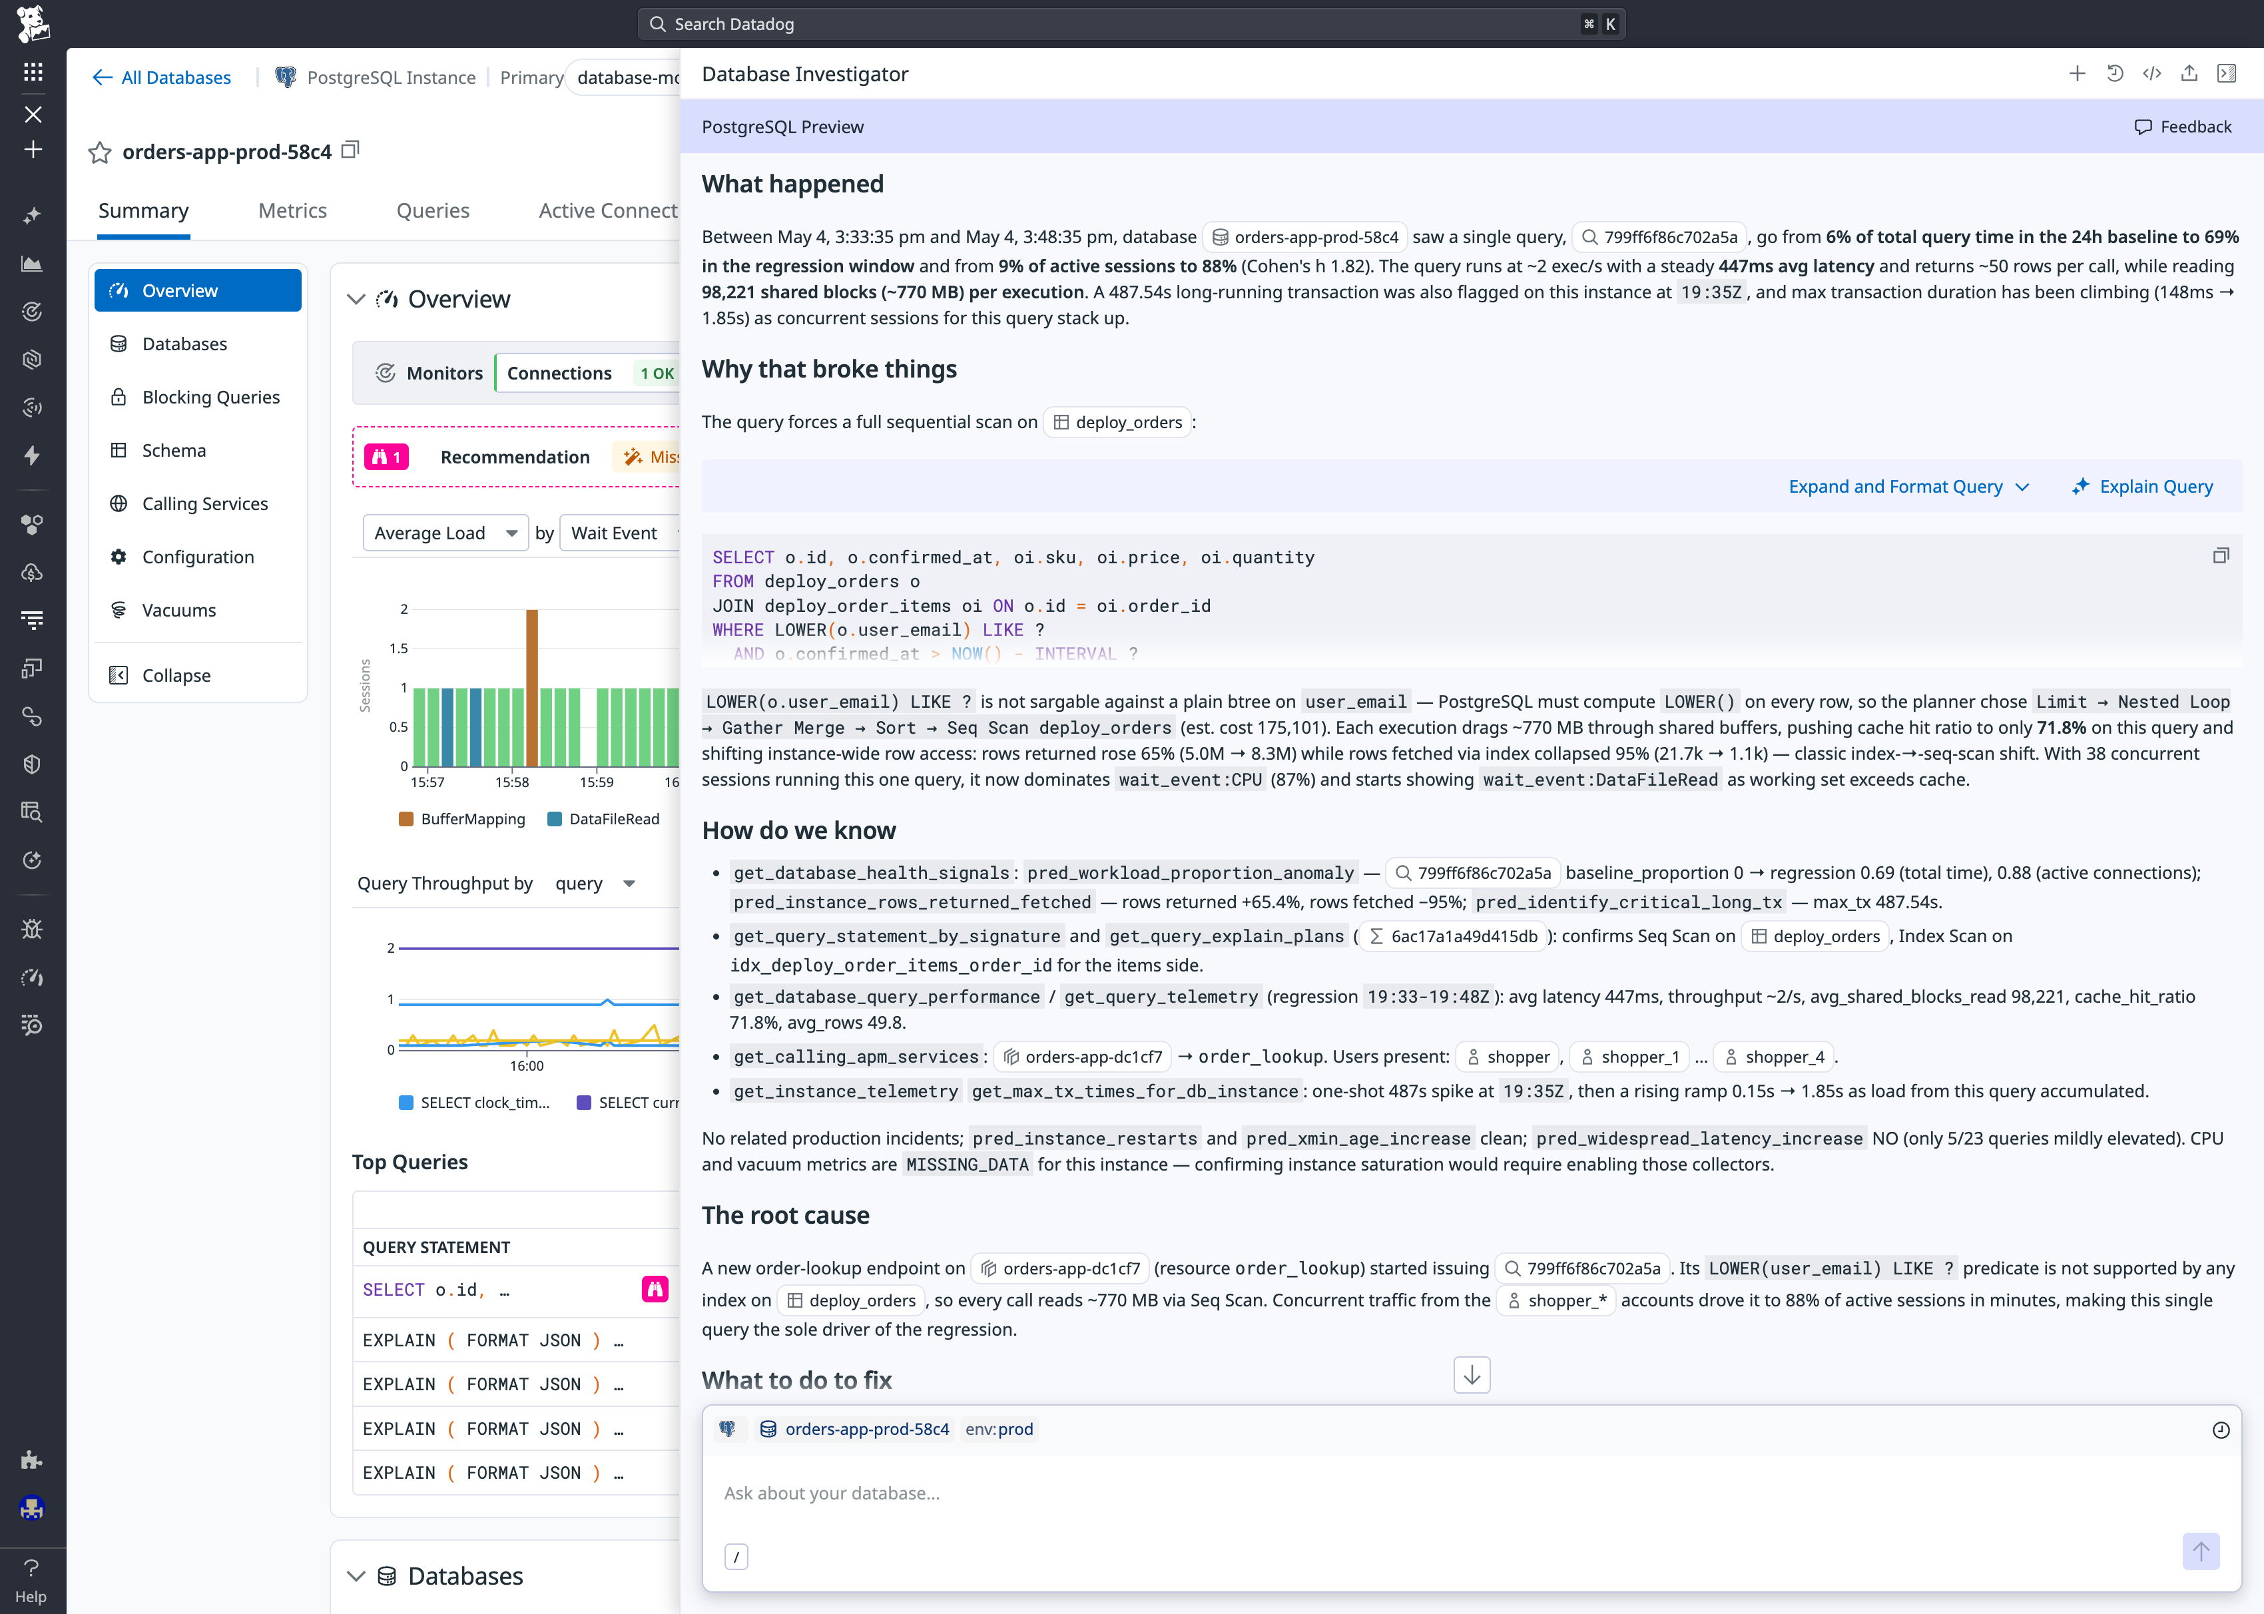Viewport: 2264px width, 1614px height.
Task: Collapse the Overview section chevron
Action: (356, 299)
